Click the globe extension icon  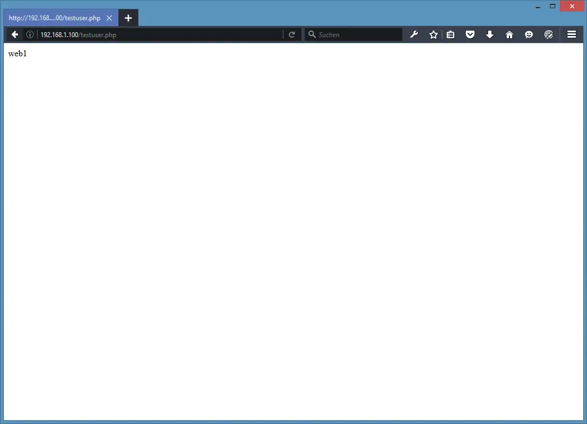click(548, 34)
